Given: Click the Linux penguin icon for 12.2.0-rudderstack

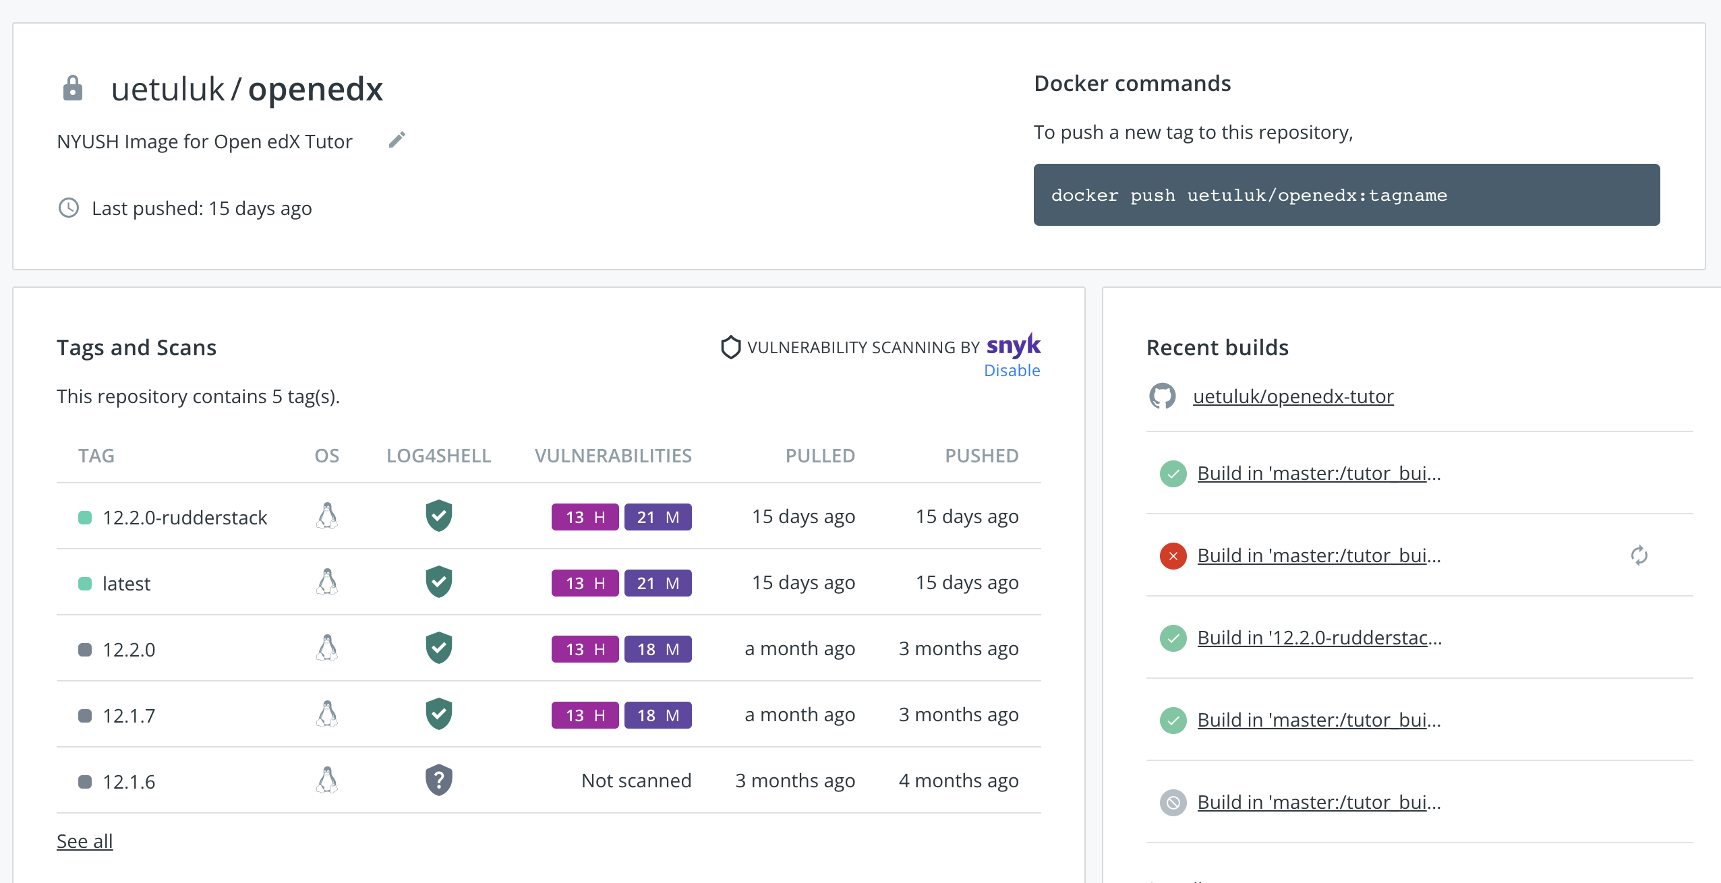Looking at the screenshot, I should click(x=327, y=516).
